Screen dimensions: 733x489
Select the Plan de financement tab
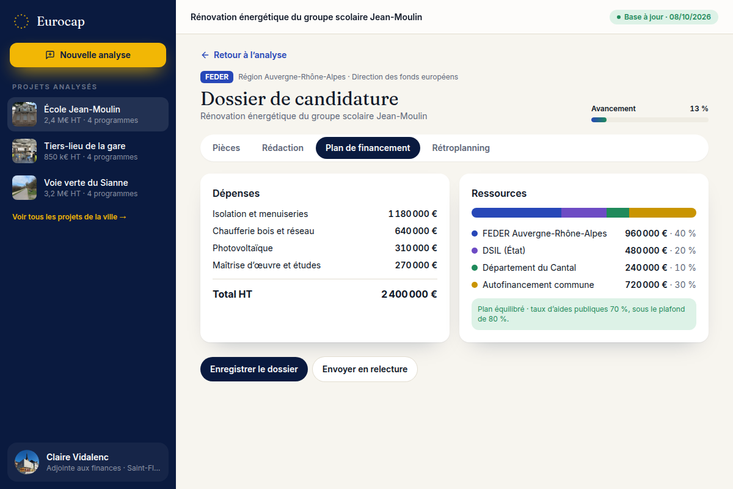[368, 148]
